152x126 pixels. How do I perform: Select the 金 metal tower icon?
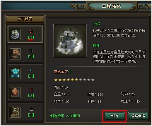[15, 34]
